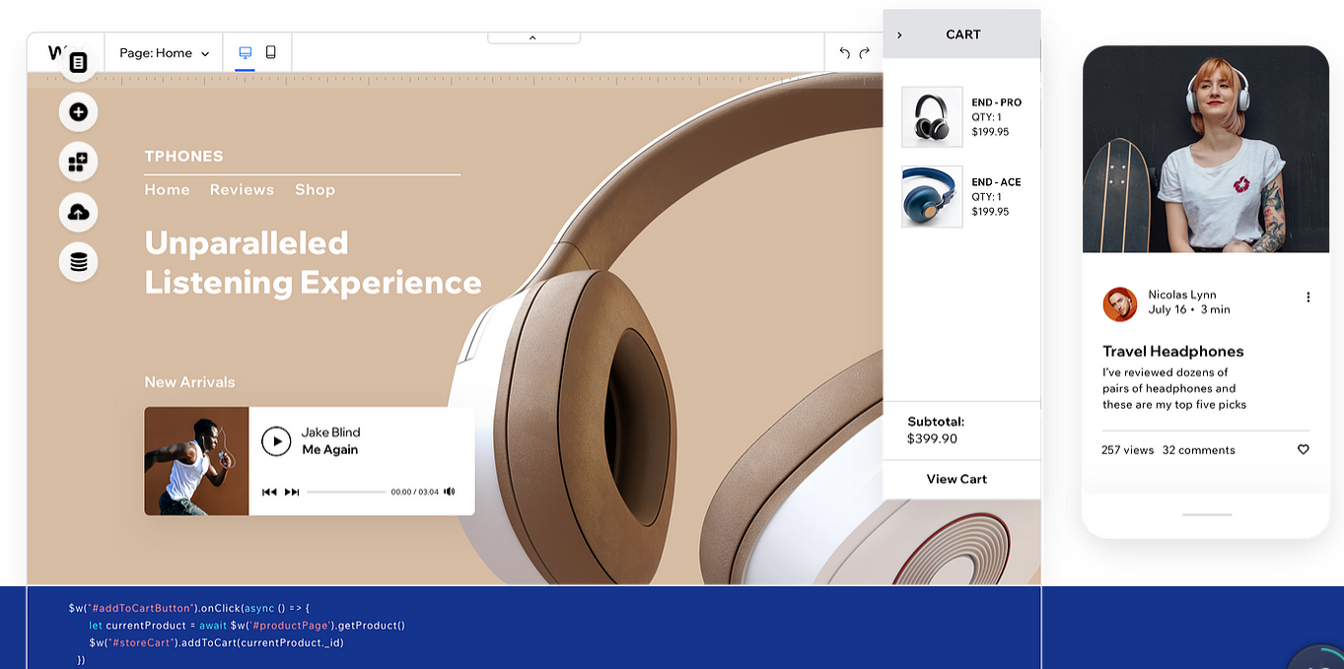Click the Nicolas Lynn author name
1344x669 pixels.
[x=1182, y=295]
